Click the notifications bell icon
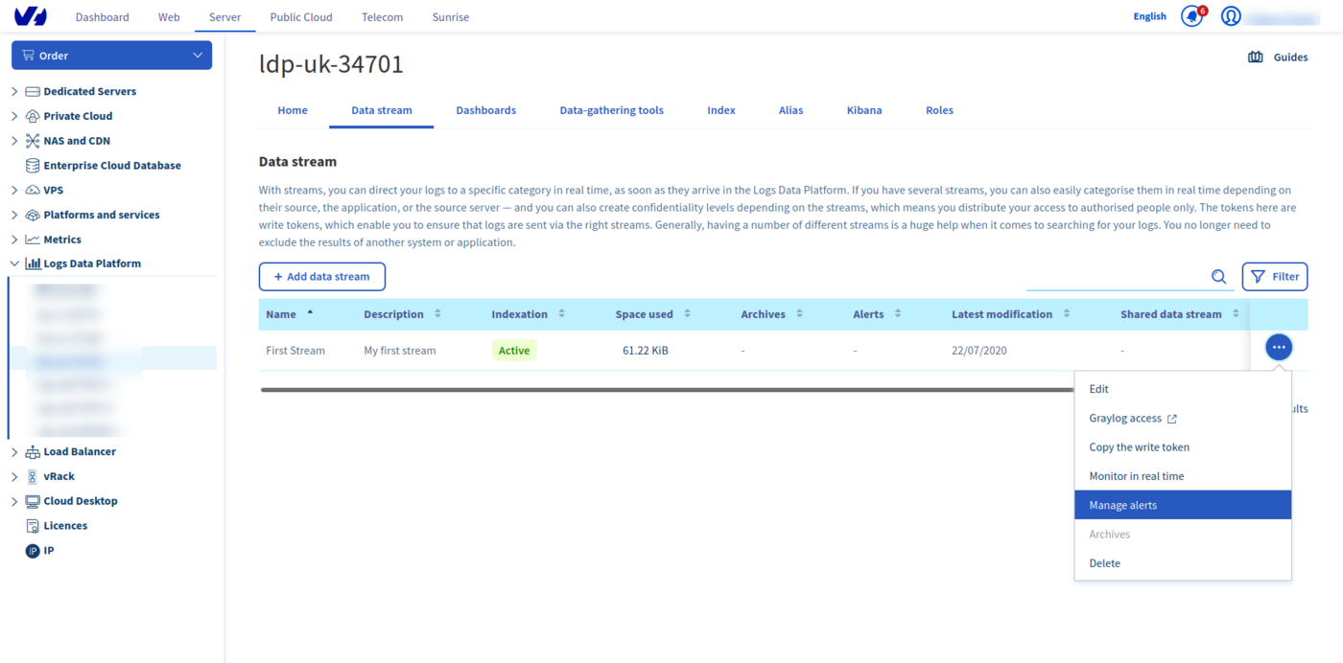This screenshot has width=1343, height=663. tap(1191, 16)
